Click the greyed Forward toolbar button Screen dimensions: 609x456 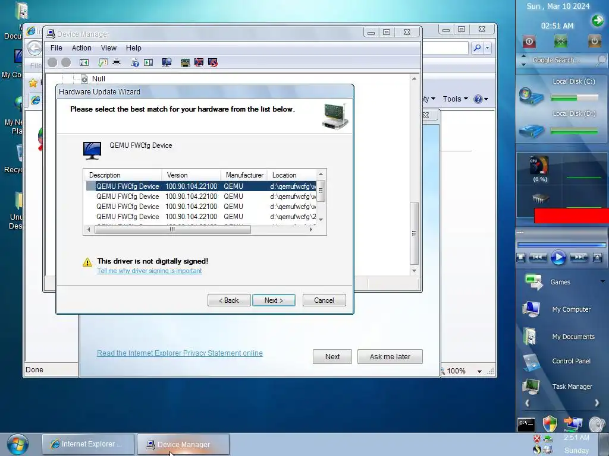67,62
